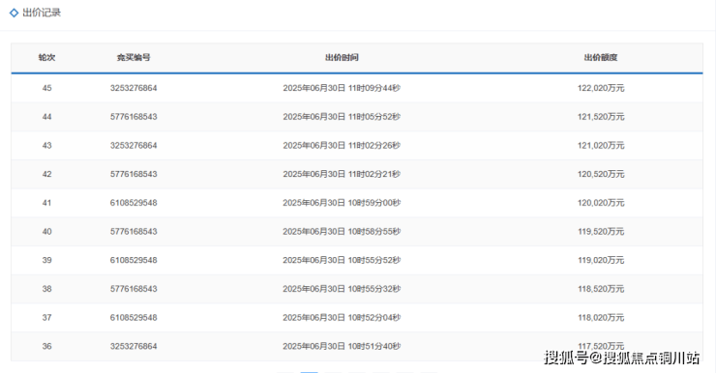Click the 出价记录 section title
716x373 pixels.
(42, 13)
